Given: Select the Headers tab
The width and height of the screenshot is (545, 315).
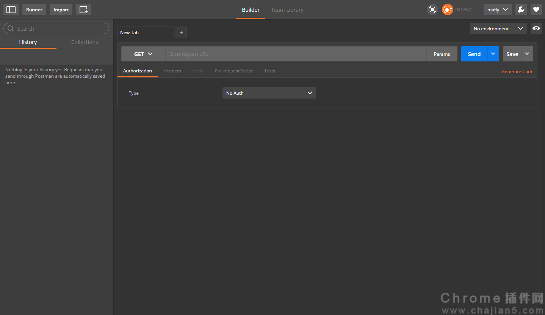Looking at the screenshot, I should pos(172,71).
